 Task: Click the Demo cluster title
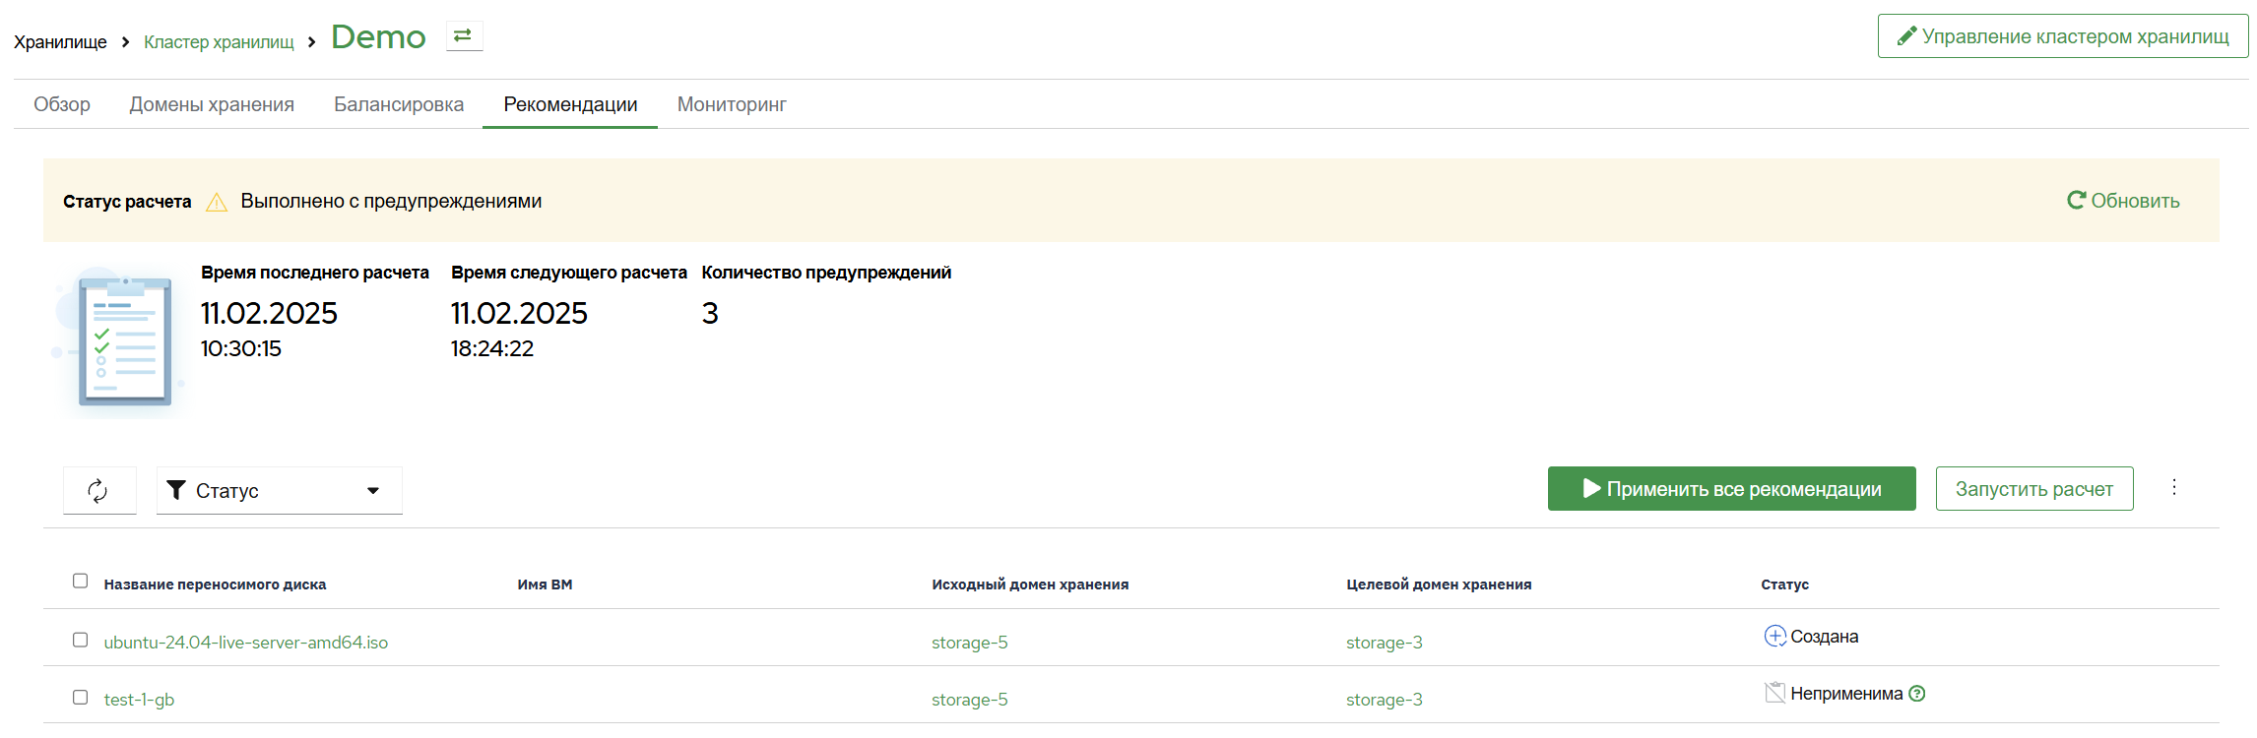378,37
